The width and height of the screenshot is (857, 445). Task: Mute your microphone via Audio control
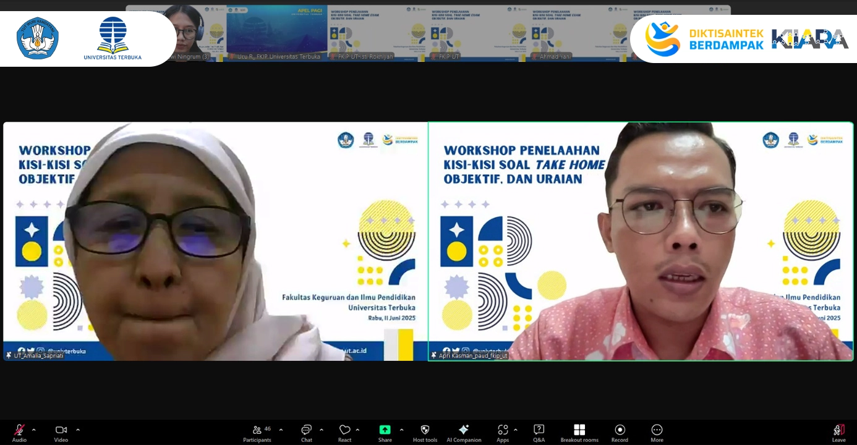[x=19, y=431]
